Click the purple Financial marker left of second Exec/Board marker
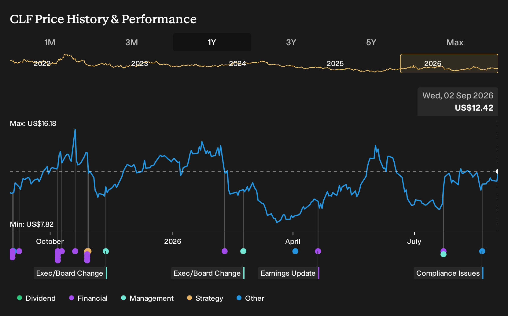Screen dimensions: 508x316 click(x=225, y=251)
